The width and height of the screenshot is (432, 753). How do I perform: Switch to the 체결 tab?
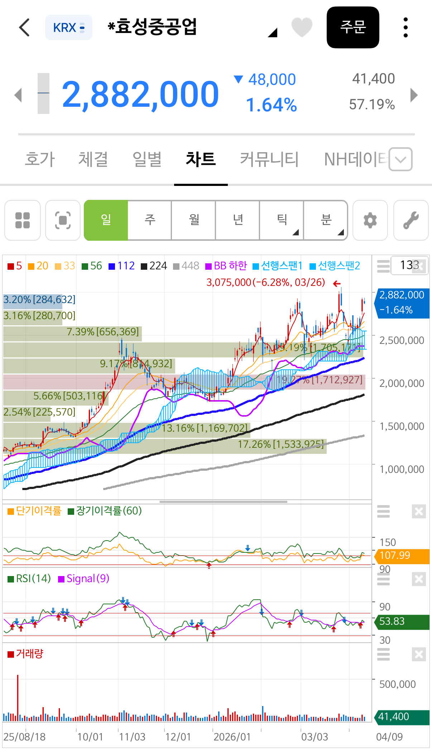pos(93,159)
